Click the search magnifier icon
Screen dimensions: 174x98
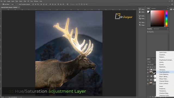(x=172, y=4)
